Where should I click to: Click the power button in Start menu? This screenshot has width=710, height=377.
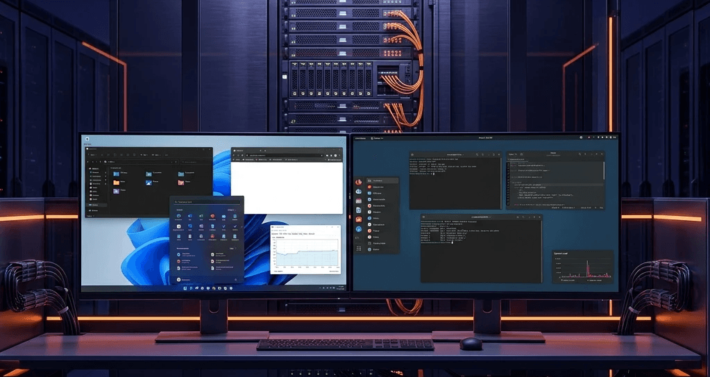coord(236,280)
